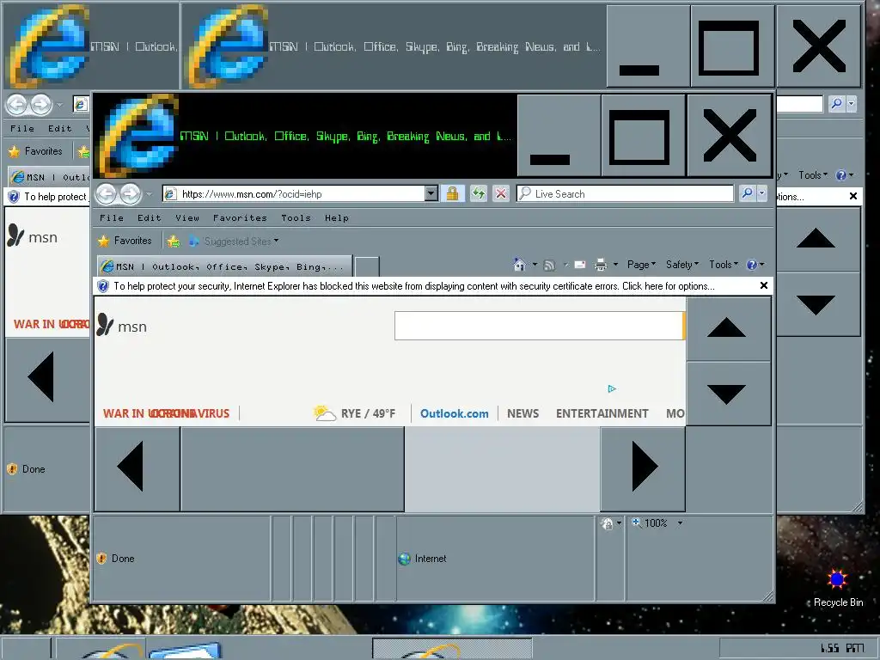Screen dimensions: 880x660
Task: Open the Home button dropdown arrow
Action: (x=535, y=265)
